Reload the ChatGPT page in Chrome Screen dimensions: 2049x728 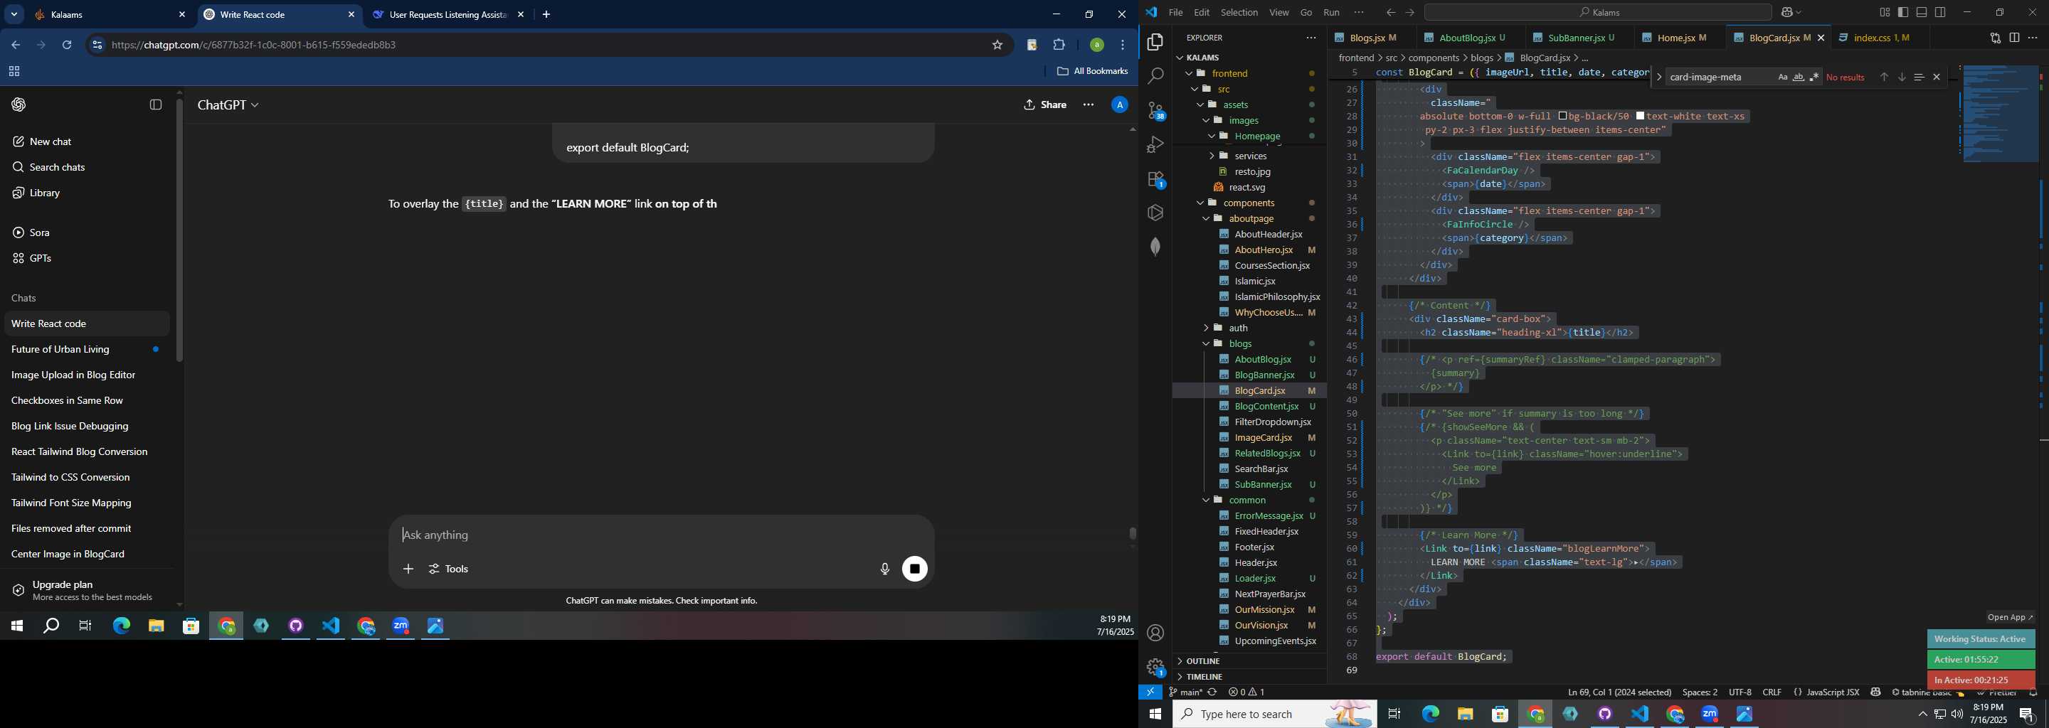68,45
